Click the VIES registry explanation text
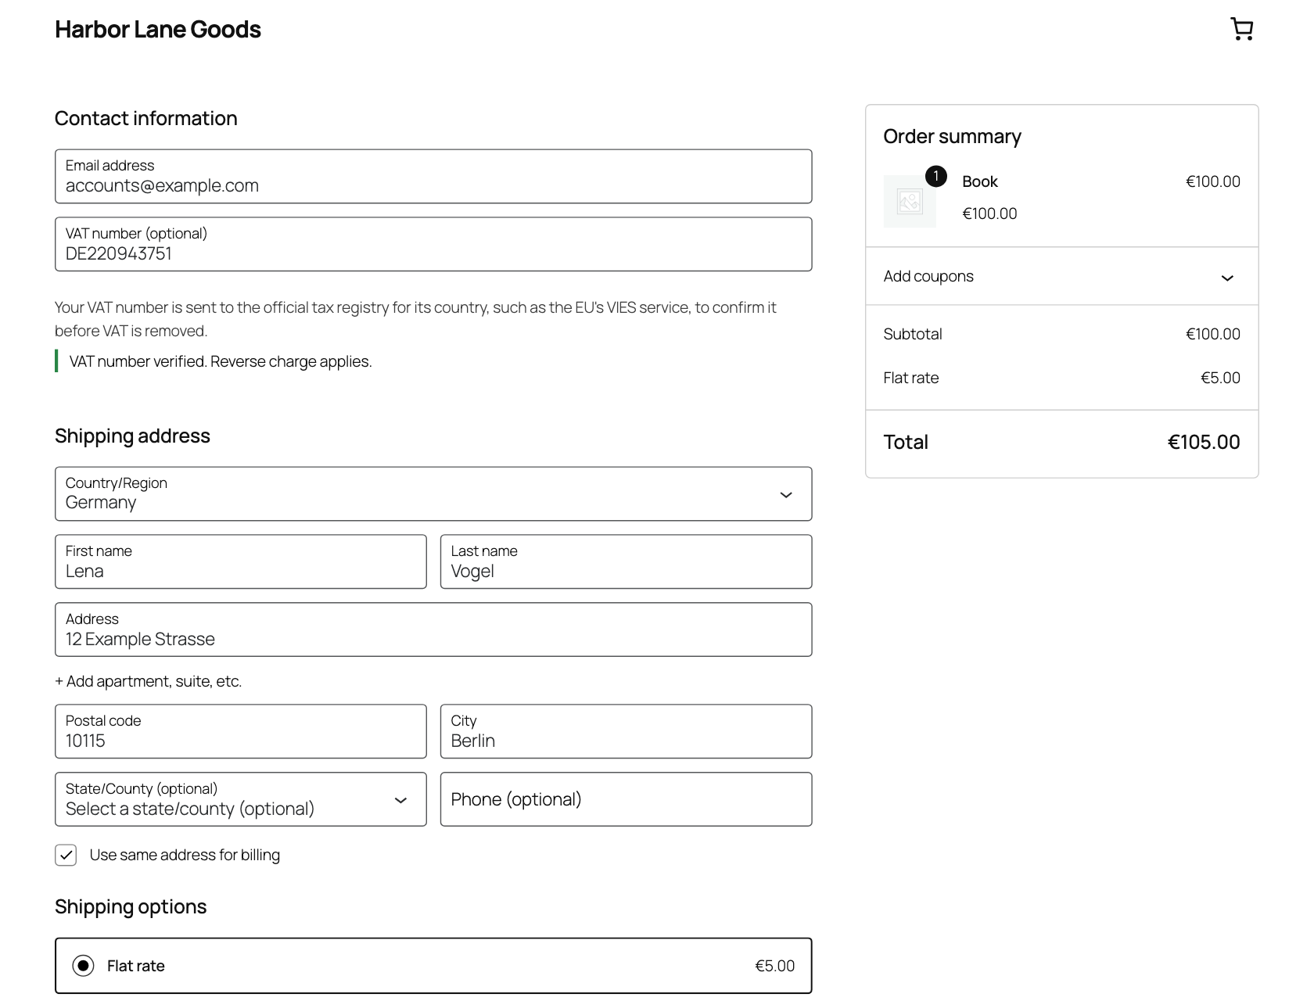1314x1001 pixels. [415, 319]
